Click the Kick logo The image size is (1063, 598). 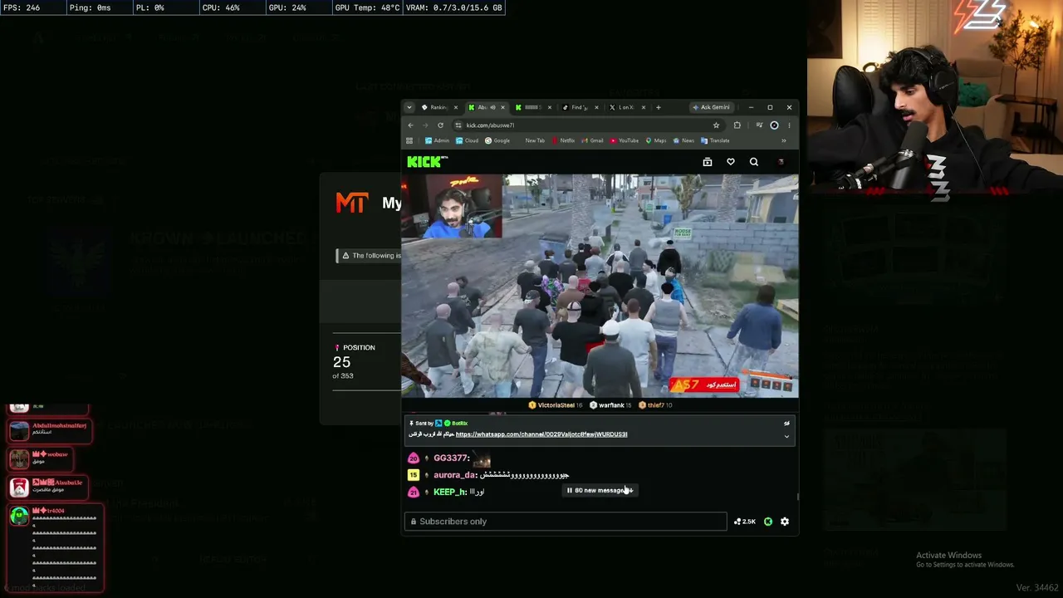point(427,162)
